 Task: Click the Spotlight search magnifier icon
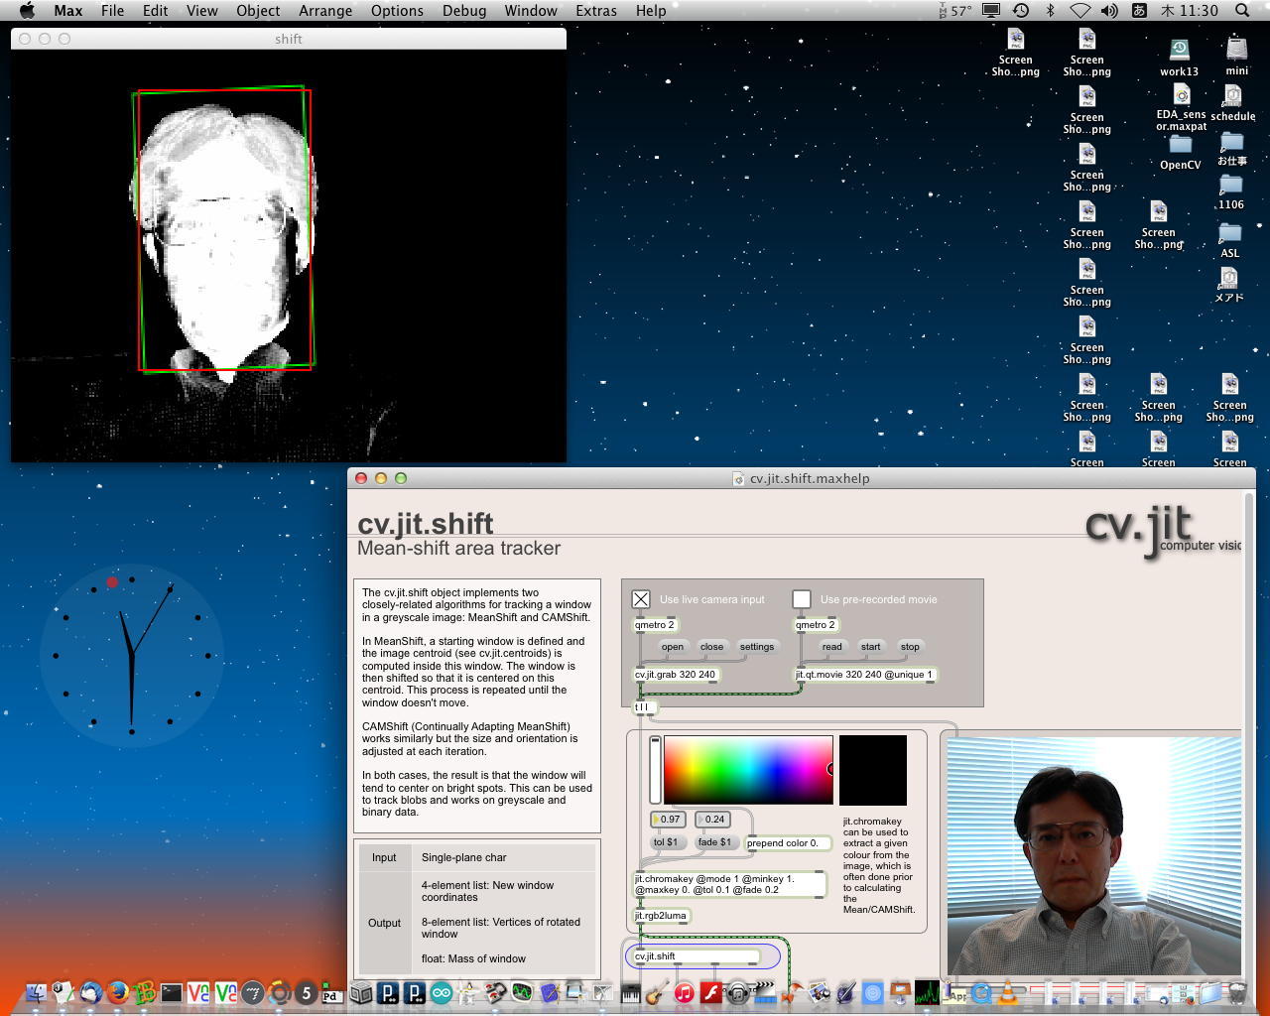pyautogui.click(x=1242, y=11)
